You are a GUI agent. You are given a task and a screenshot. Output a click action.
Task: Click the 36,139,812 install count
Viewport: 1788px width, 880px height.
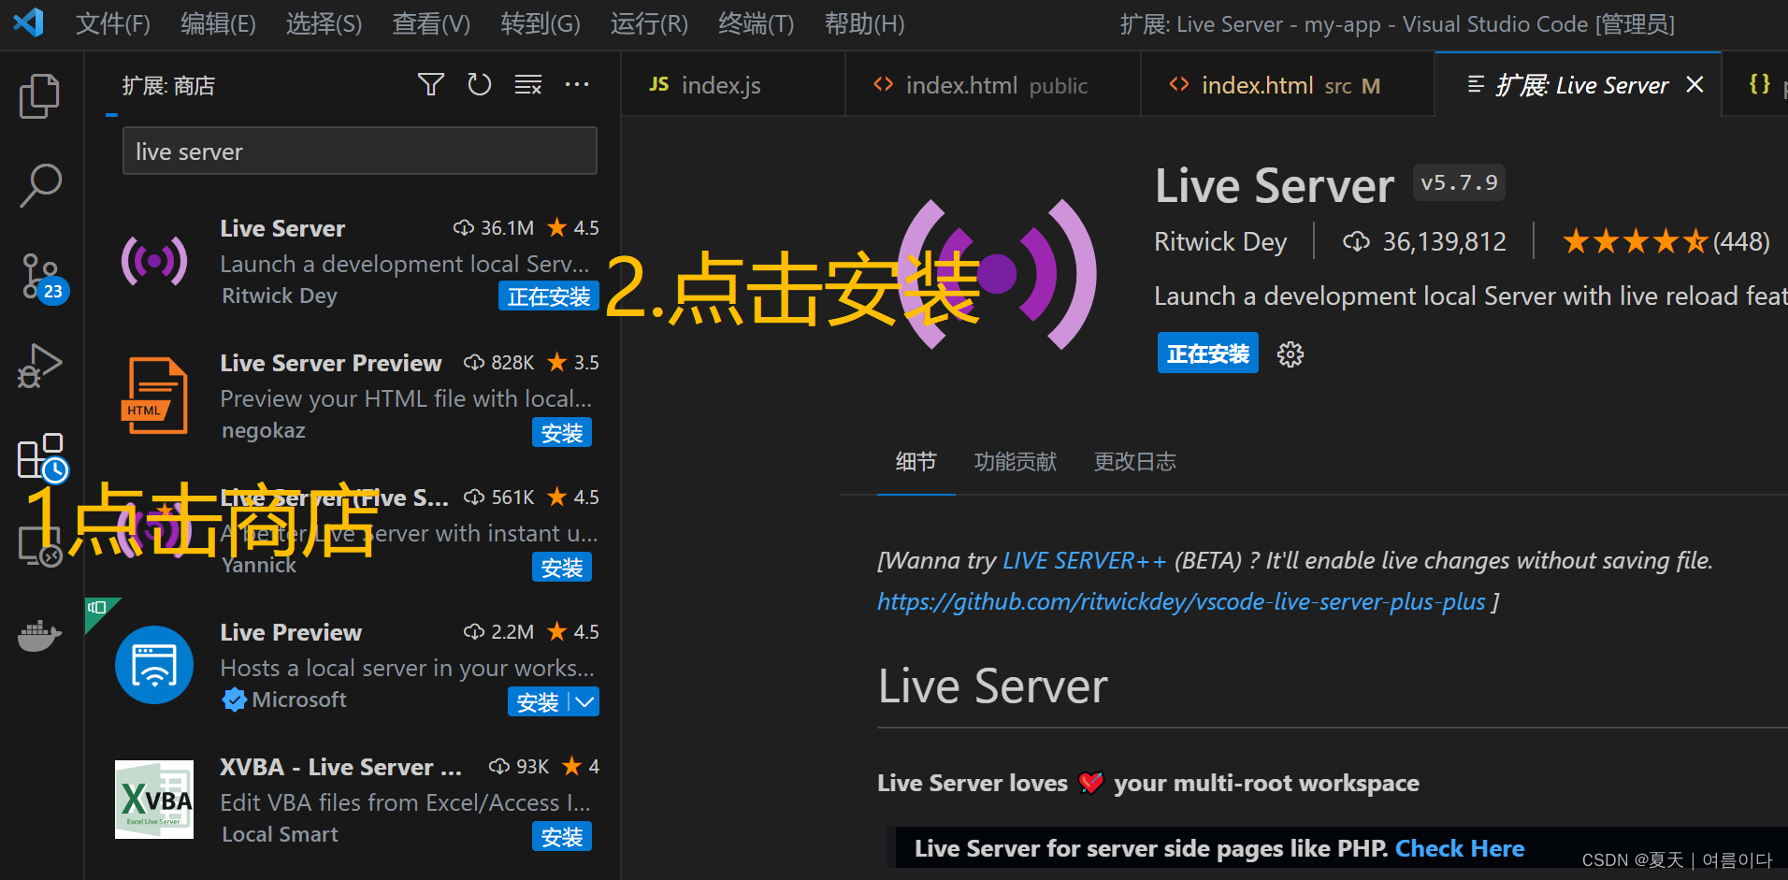1425,242
